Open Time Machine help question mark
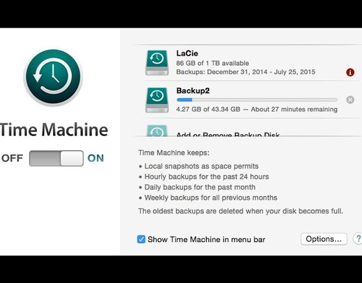 [358, 238]
